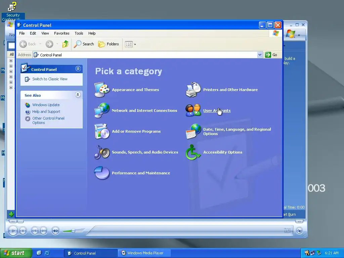
Task: Click the Search magnifier toolbar button
Action: 84,44
